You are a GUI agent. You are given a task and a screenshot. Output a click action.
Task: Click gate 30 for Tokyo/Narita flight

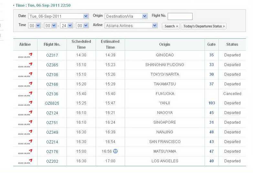pos(212,74)
